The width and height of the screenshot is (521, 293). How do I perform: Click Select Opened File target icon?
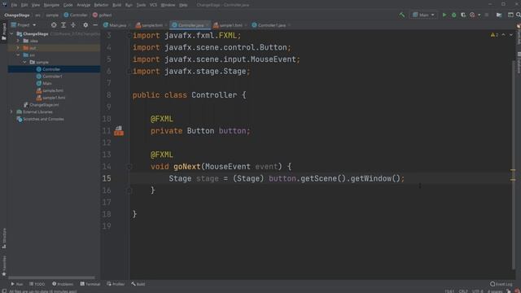[54, 25]
